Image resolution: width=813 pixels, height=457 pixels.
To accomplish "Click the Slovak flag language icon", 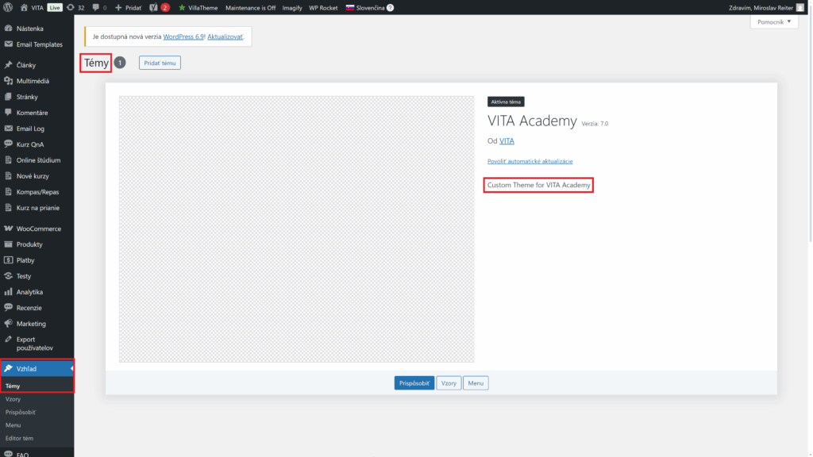I will (349, 7).
